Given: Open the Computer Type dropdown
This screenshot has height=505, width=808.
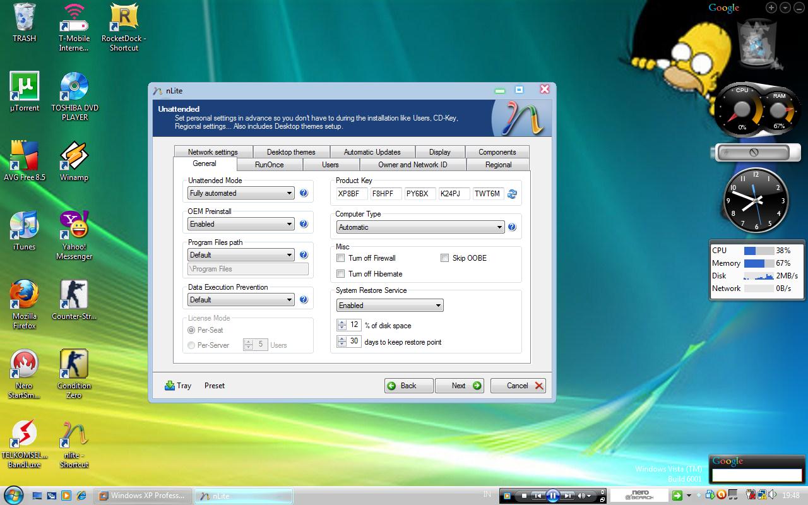Looking at the screenshot, I should 420,227.
